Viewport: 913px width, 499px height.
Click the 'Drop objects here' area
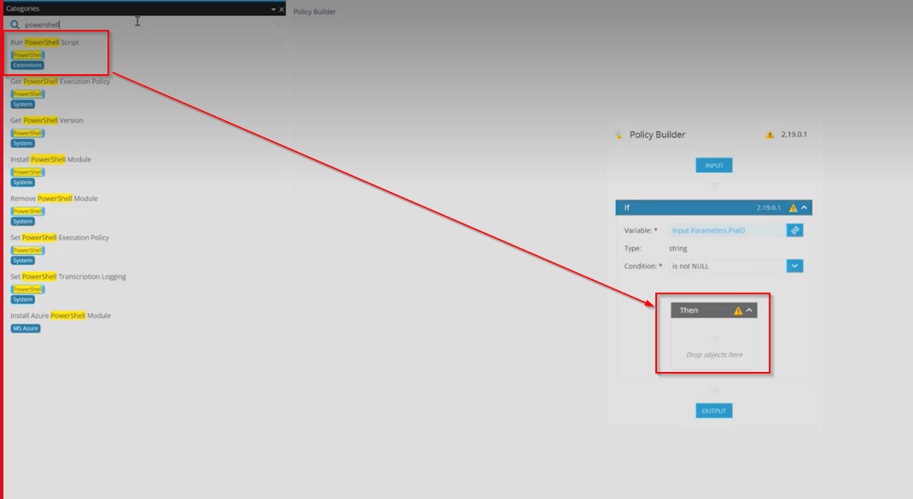pos(714,355)
